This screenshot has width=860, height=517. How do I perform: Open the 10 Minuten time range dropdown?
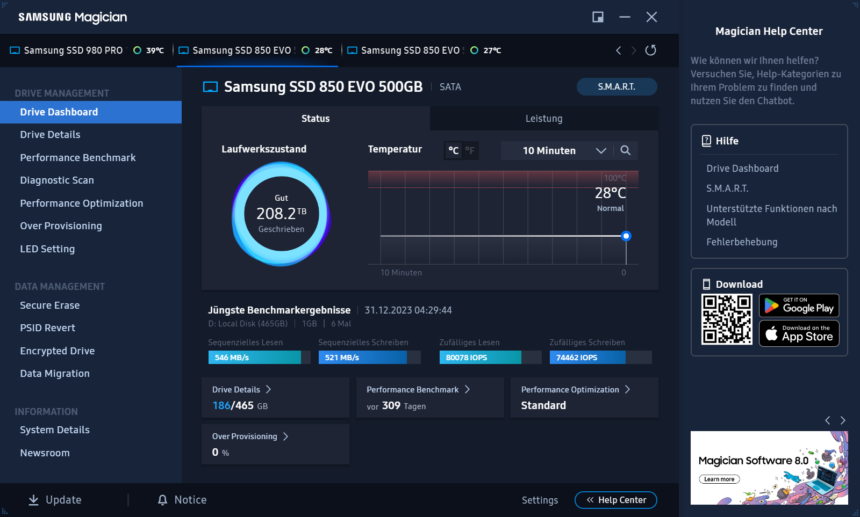pos(557,150)
